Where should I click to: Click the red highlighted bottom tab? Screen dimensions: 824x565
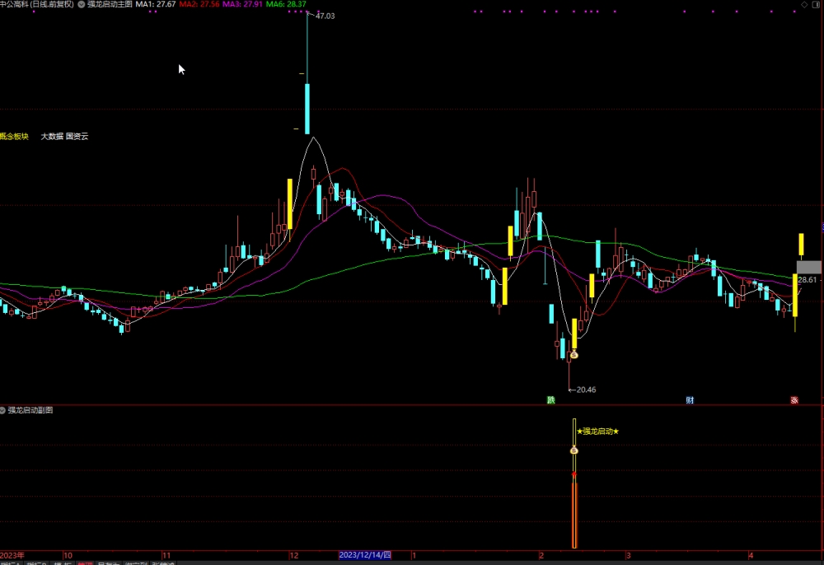coord(85,563)
